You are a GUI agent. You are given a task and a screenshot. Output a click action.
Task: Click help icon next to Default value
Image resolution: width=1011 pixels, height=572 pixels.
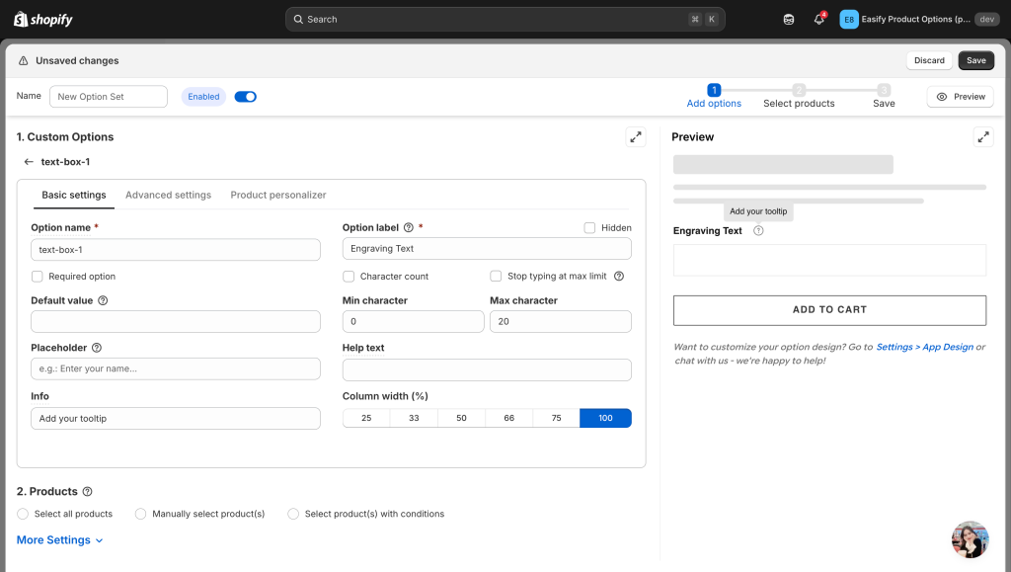103,300
